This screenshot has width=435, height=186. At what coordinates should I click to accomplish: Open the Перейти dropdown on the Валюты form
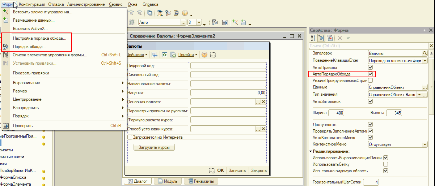[x=188, y=55]
